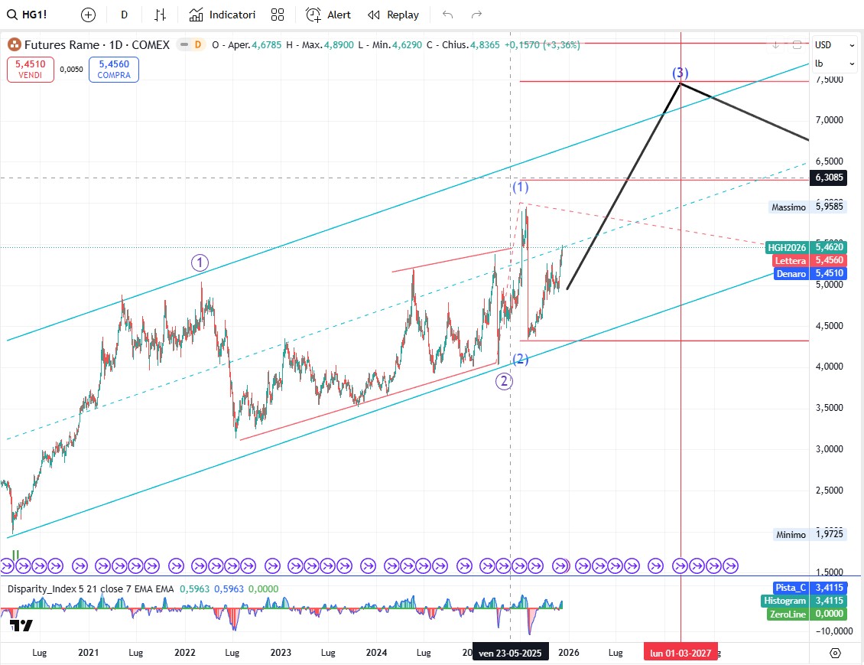Click the Minimo 1,9725 price label
This screenshot has height=665, width=864.
[x=808, y=534]
